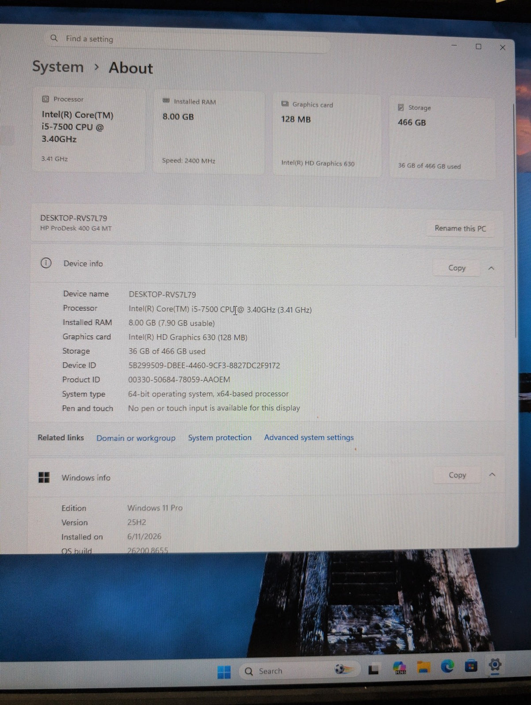531x705 pixels.
Task: Click the Settings gear icon on taskbar
Action: (495, 664)
